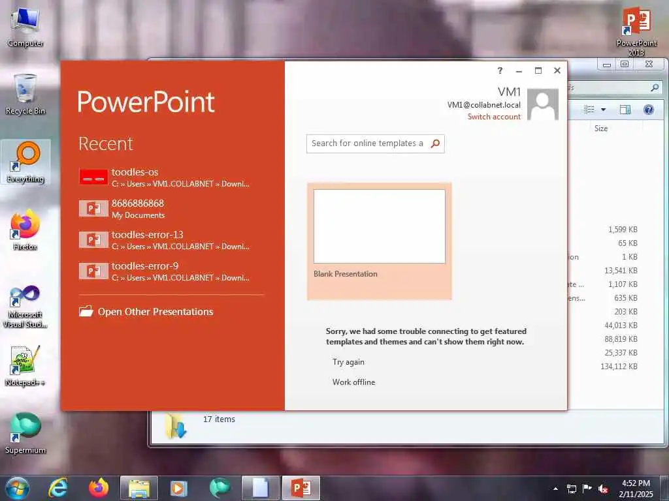Click the PowerPoint taskbar button
The width and height of the screenshot is (669, 501).
click(x=301, y=488)
